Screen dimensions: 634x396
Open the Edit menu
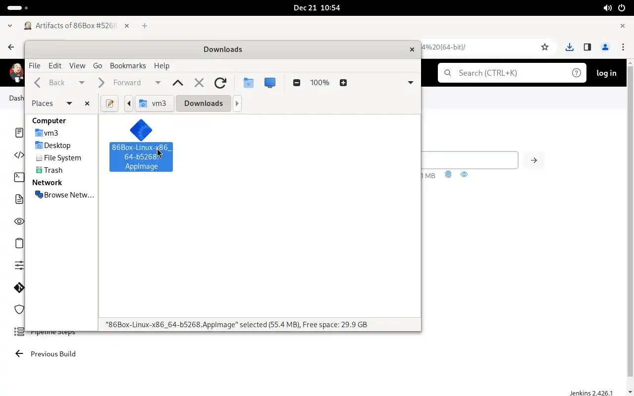click(55, 65)
